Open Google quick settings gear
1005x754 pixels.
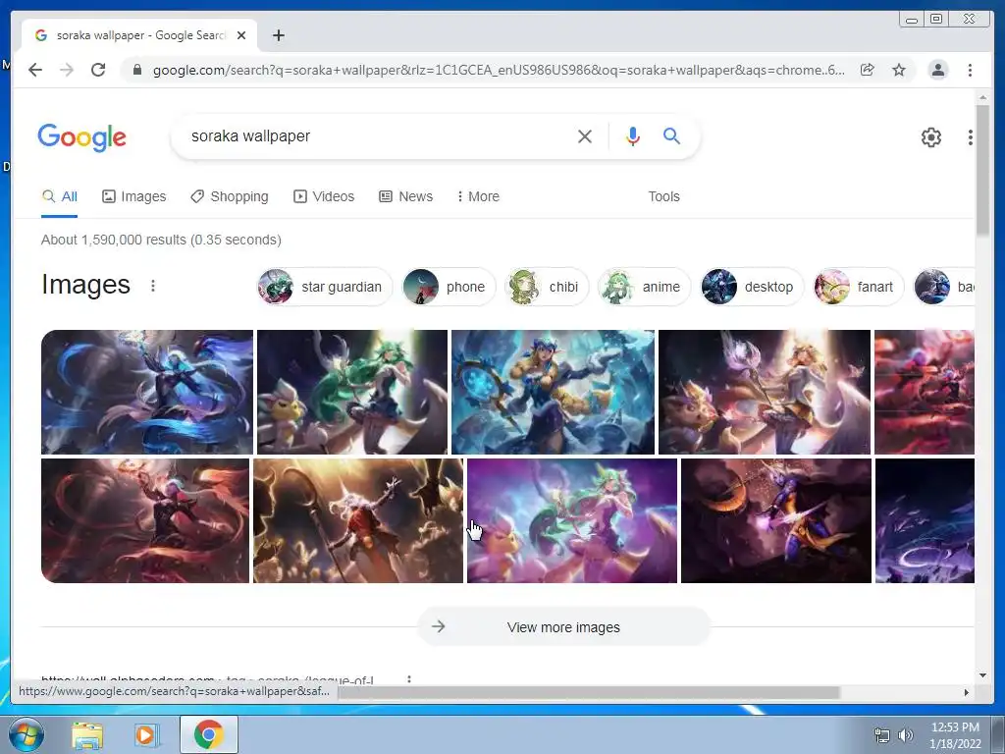(930, 137)
